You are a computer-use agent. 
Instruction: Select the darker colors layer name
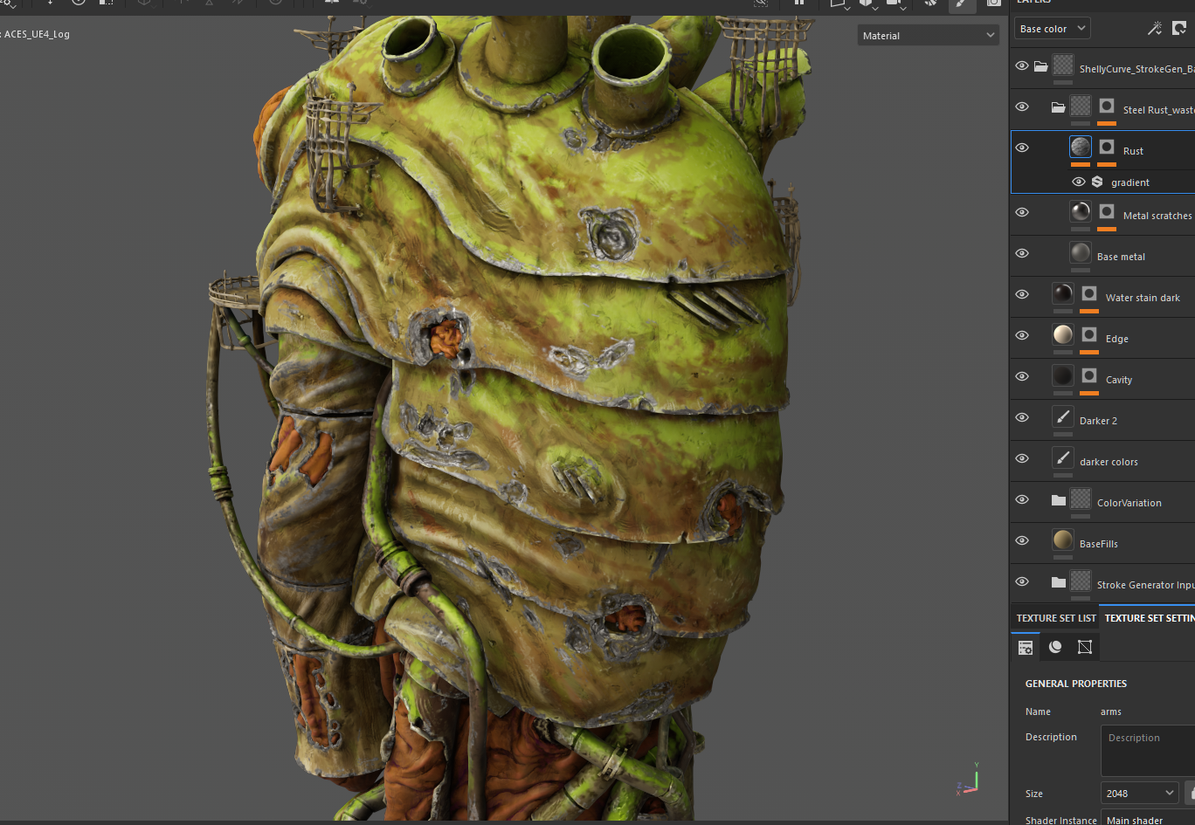(x=1109, y=462)
